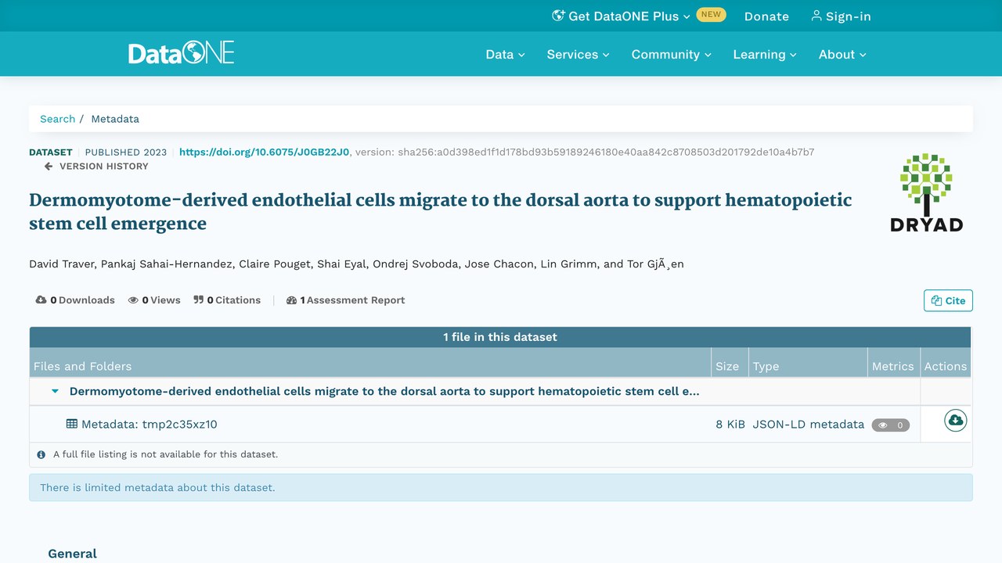Click the Sign-in user icon
Screen dimensions: 1002x563
point(816,16)
